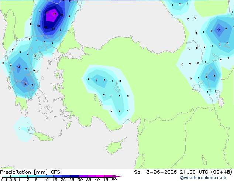Image resolution: width=234 pixels, height=181 pixels.
Task: Click the 'CFS' model label
Action: click(55, 172)
